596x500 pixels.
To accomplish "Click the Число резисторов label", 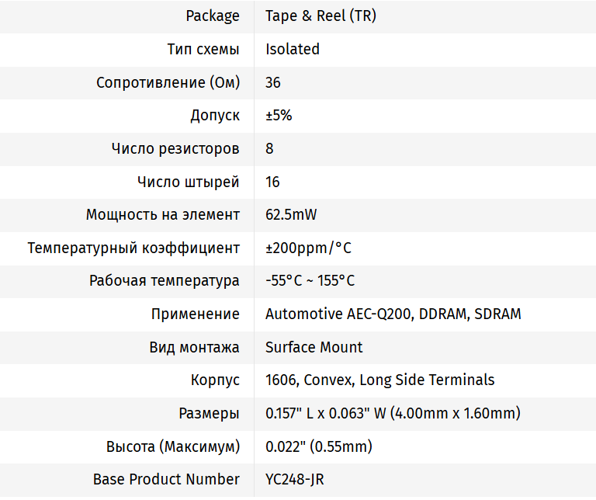I will coord(175,148).
